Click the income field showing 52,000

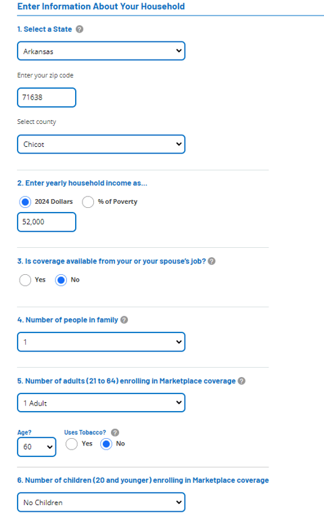(47, 222)
